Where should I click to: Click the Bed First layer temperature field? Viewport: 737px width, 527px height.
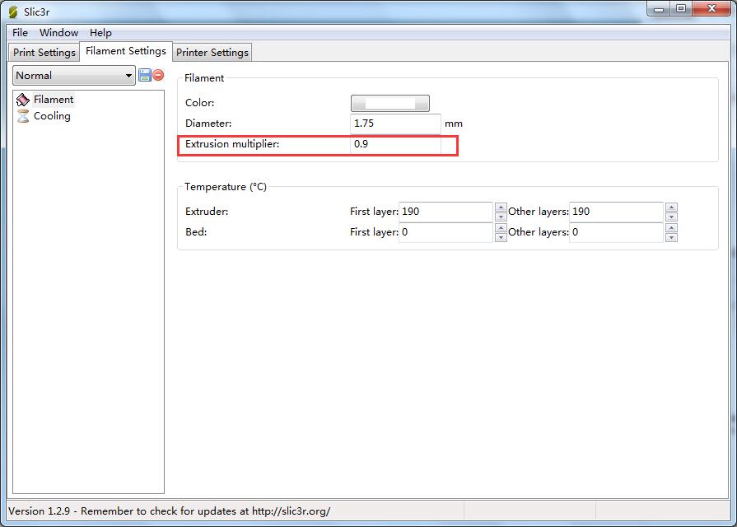pos(445,232)
